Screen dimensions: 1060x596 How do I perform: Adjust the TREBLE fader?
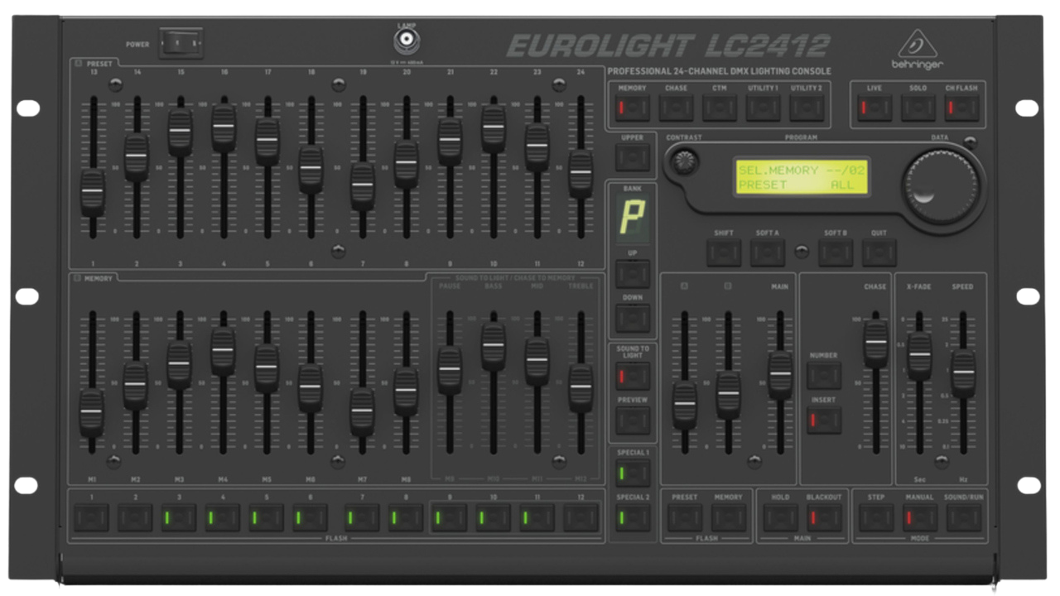click(x=581, y=387)
